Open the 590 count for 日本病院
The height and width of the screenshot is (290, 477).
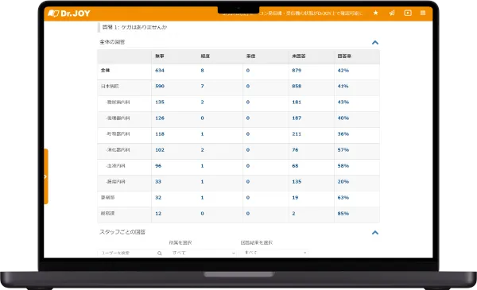(160, 87)
